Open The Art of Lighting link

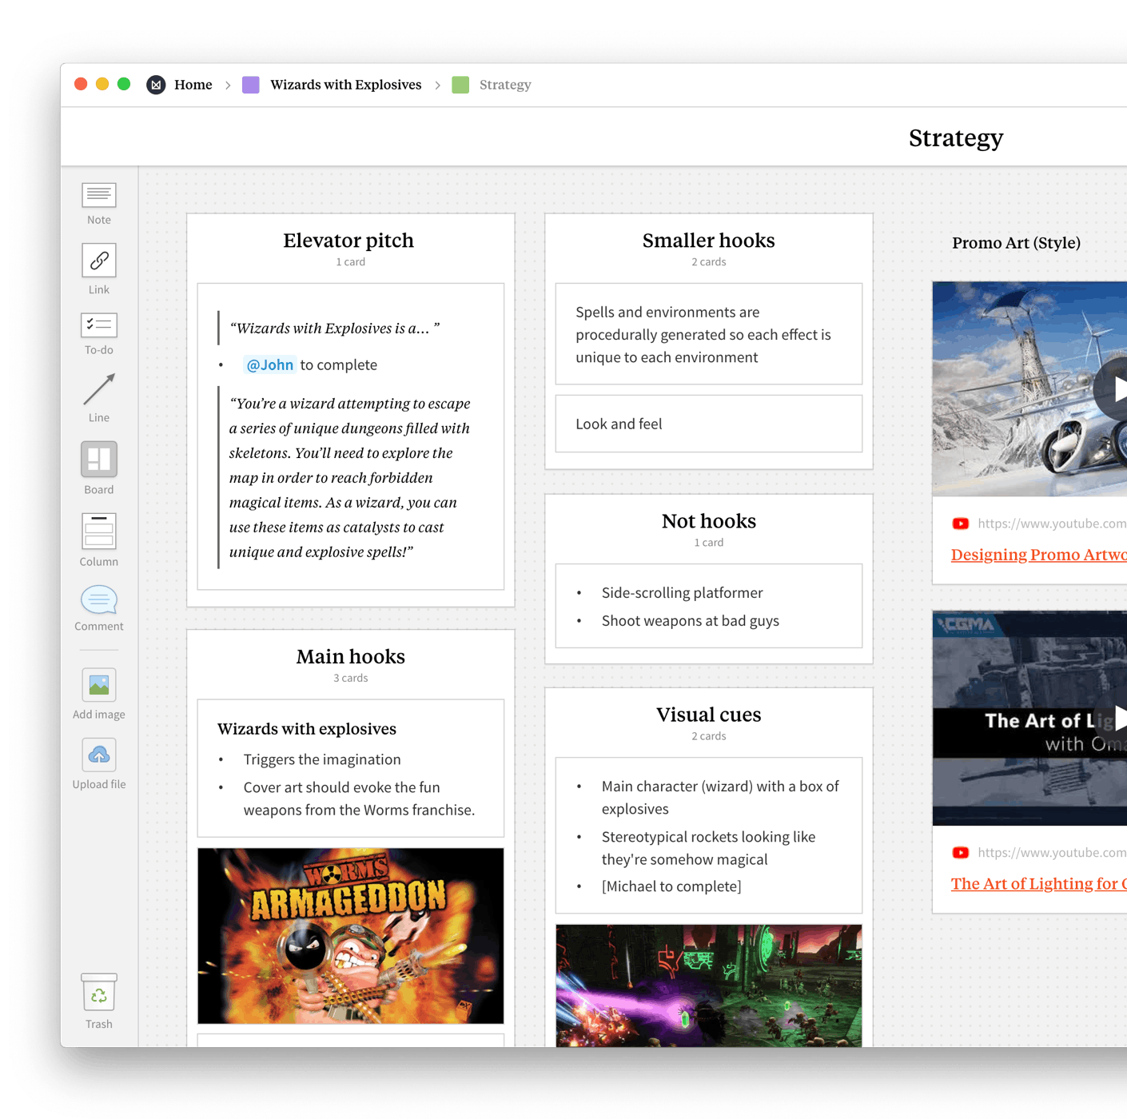[x=1037, y=883]
